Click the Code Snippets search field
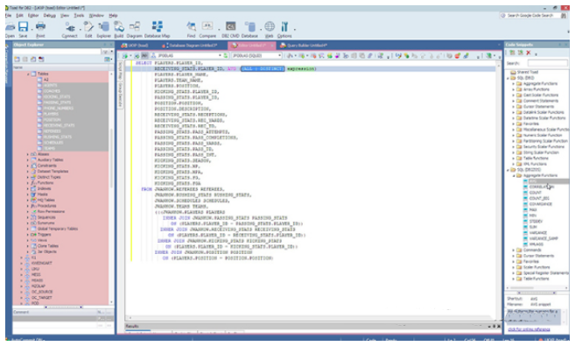The height and width of the screenshot is (346, 575). 547,63
